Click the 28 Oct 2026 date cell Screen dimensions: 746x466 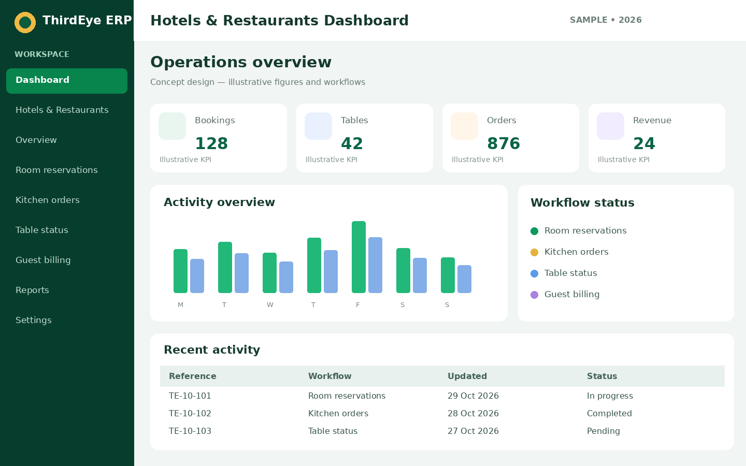tap(473, 414)
